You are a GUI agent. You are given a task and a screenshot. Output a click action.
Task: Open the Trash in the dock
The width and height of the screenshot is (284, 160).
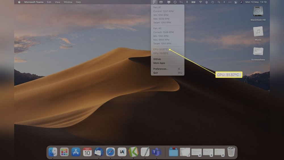tap(231, 151)
